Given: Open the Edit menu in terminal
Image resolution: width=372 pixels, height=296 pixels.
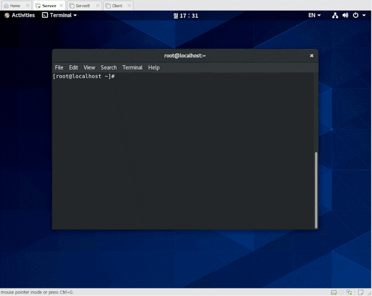Looking at the screenshot, I should coord(74,68).
